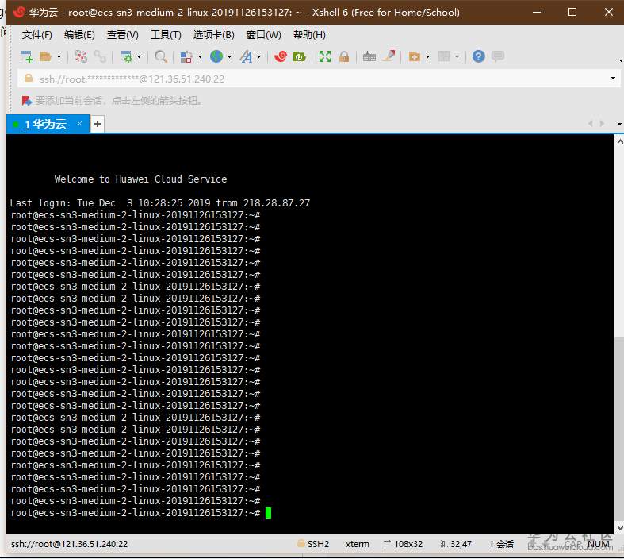Click the xterm status bar entry
Viewport: 624px width, 559px height.
358,544
